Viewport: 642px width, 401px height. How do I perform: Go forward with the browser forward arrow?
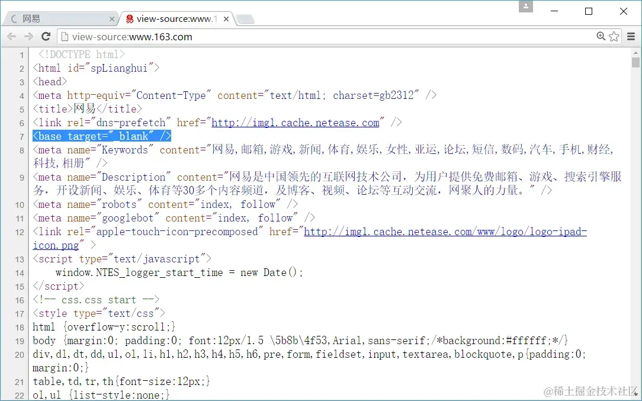click(28, 37)
